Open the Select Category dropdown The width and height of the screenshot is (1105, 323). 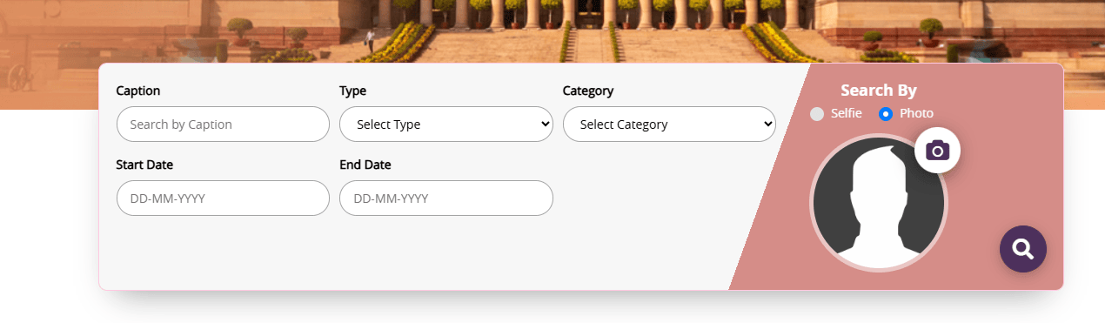point(669,124)
